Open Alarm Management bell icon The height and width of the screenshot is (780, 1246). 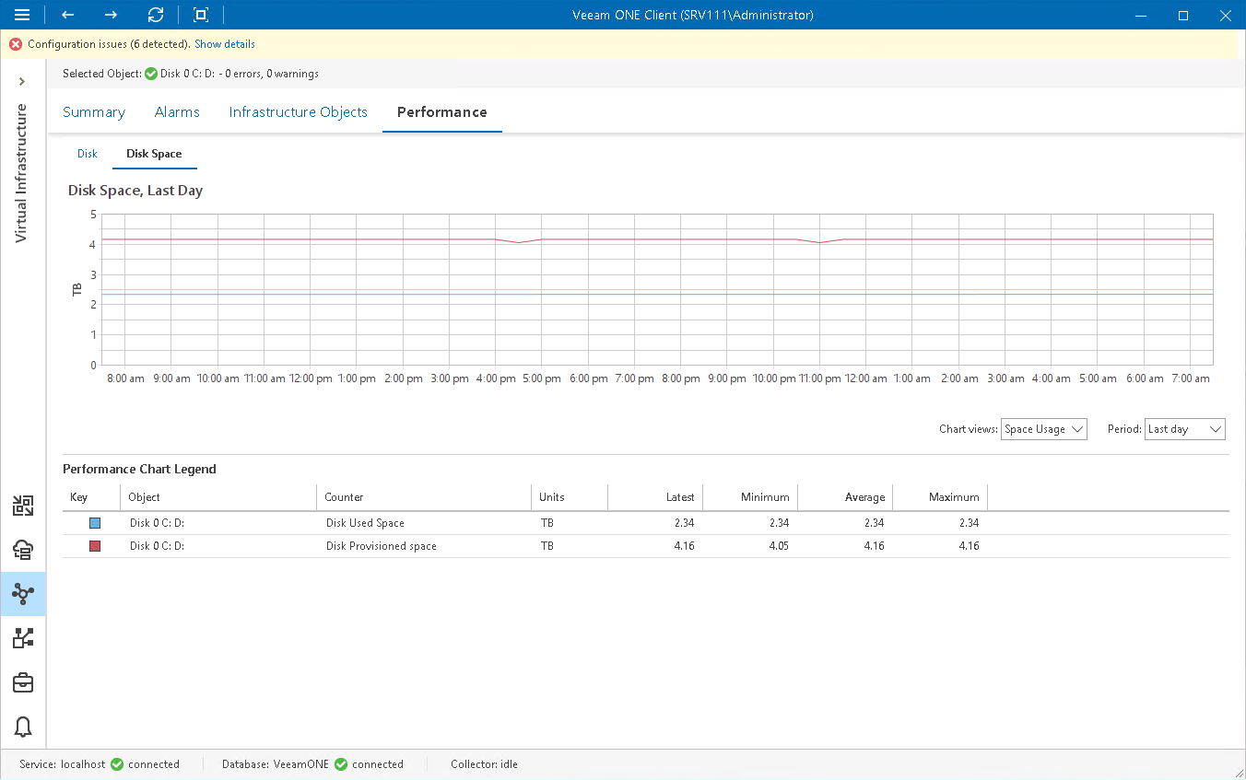click(23, 727)
